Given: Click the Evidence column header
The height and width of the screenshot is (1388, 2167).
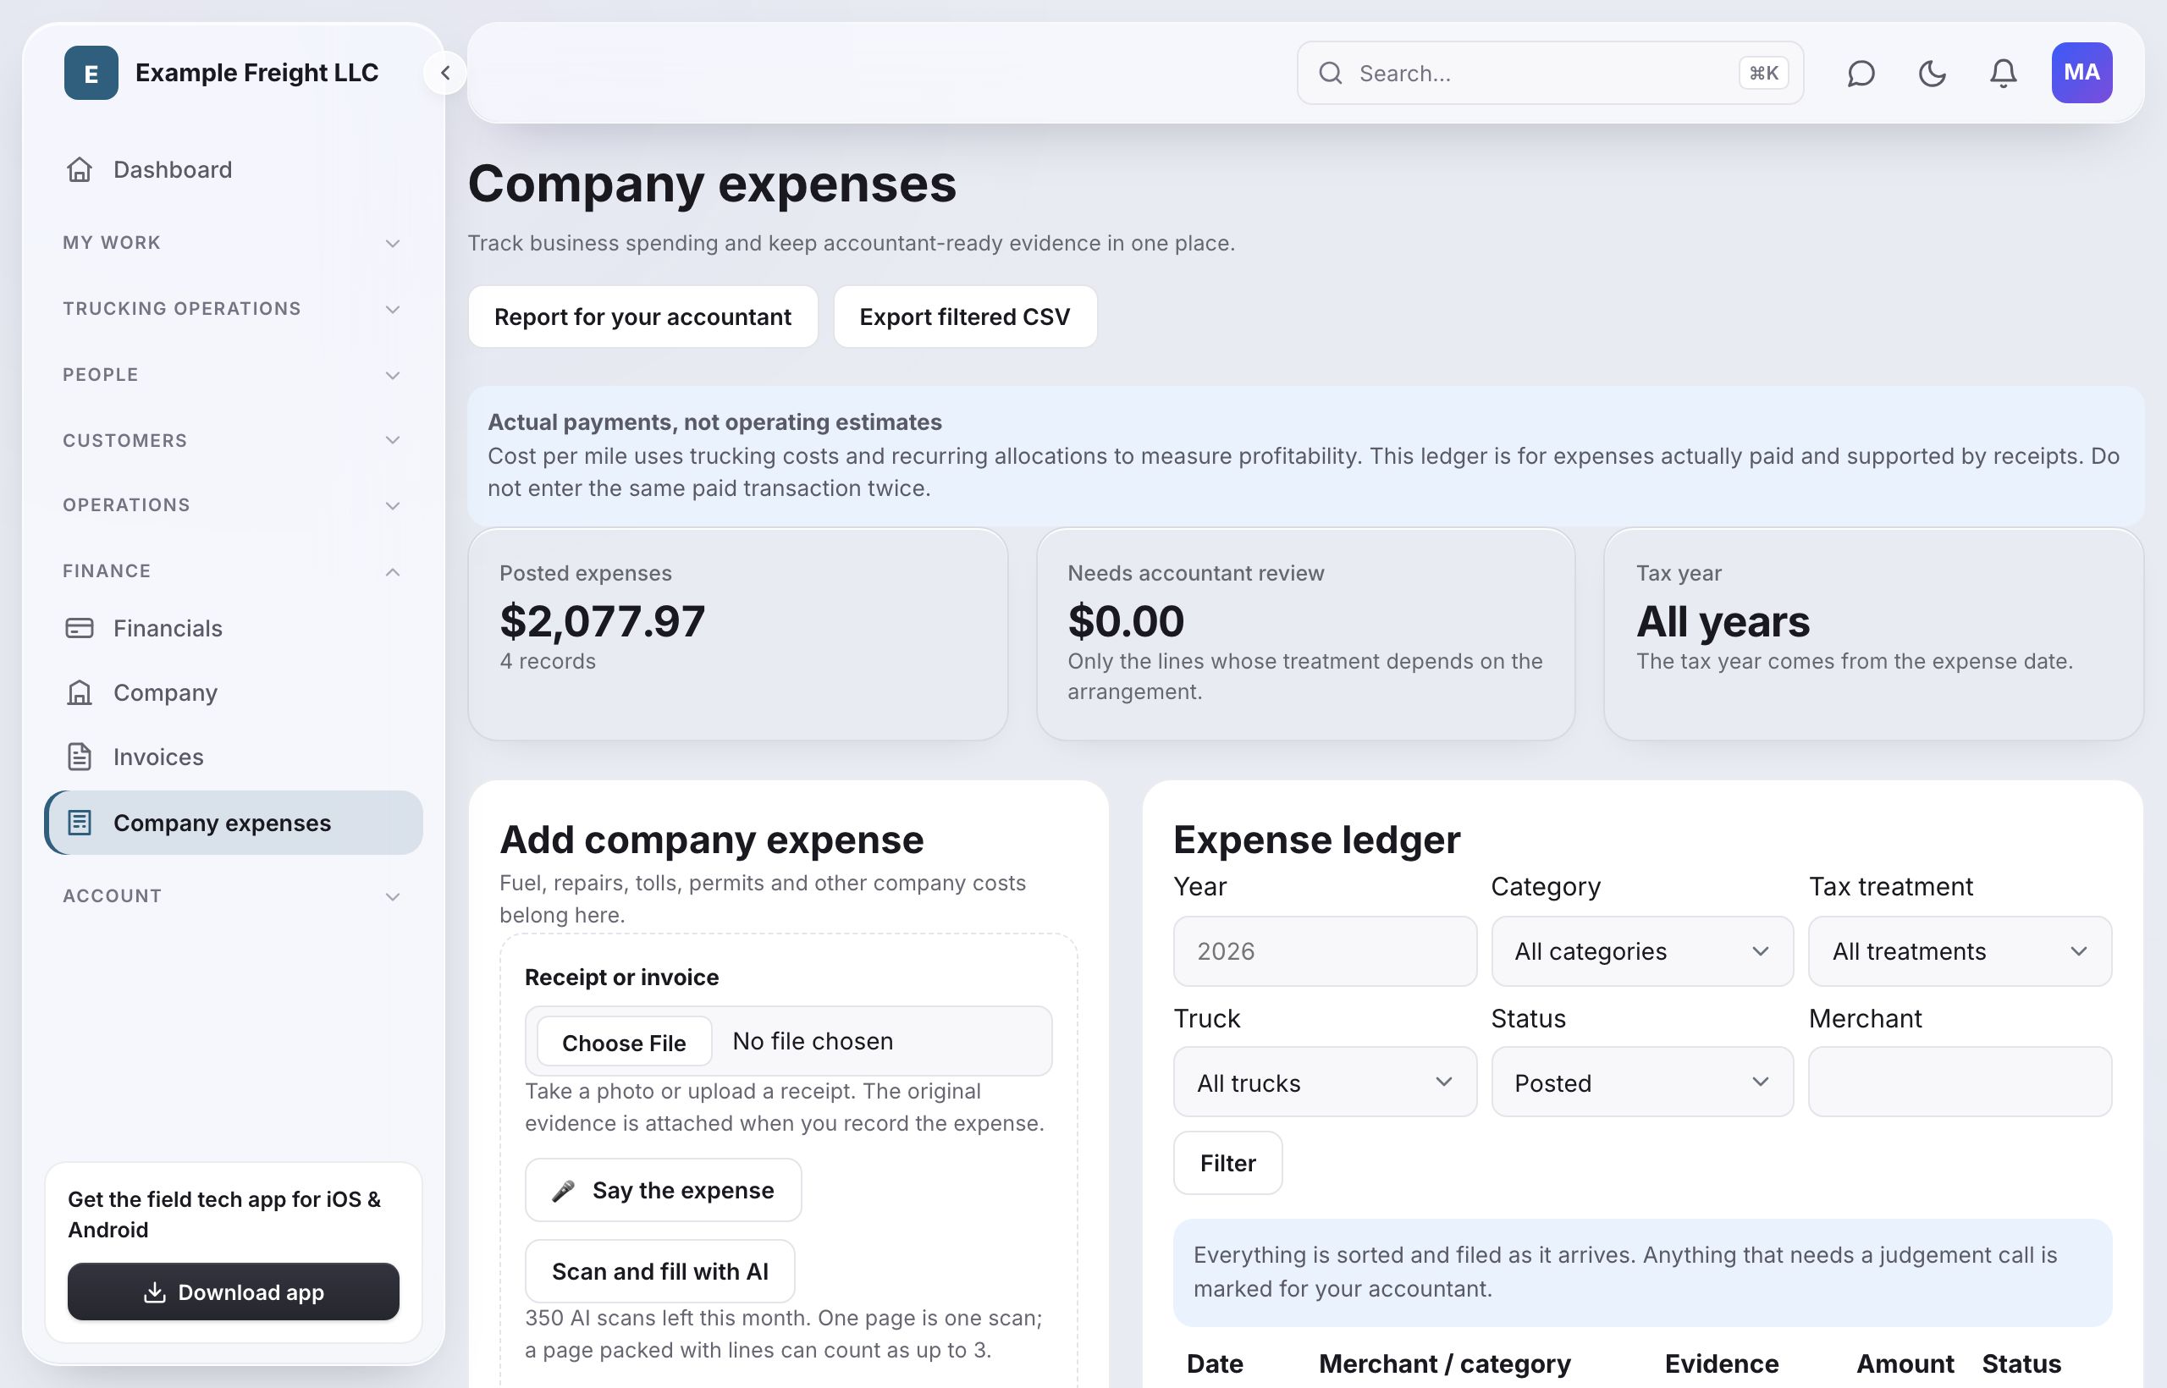Looking at the screenshot, I should click(x=1721, y=1363).
